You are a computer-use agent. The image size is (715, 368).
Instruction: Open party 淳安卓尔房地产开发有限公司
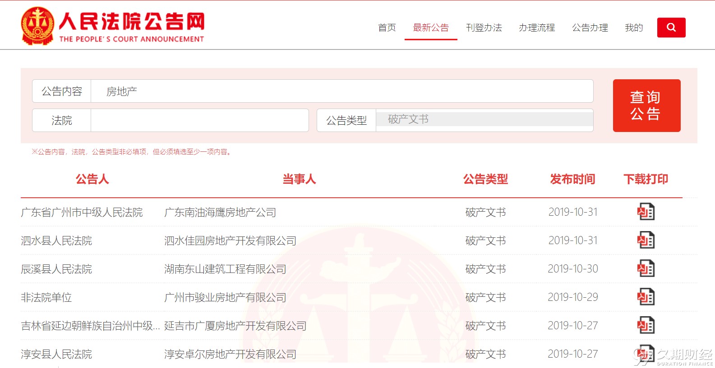coord(230,354)
